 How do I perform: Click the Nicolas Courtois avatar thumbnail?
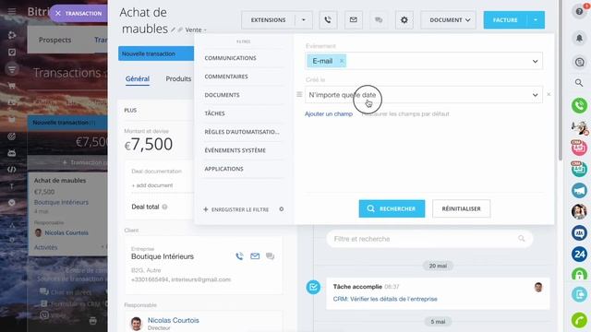click(136, 324)
